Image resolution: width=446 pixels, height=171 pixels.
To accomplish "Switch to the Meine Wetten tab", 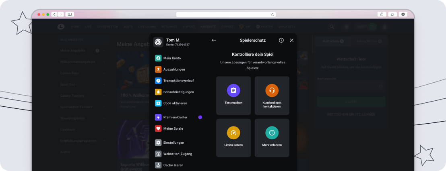I will point(369,41).
